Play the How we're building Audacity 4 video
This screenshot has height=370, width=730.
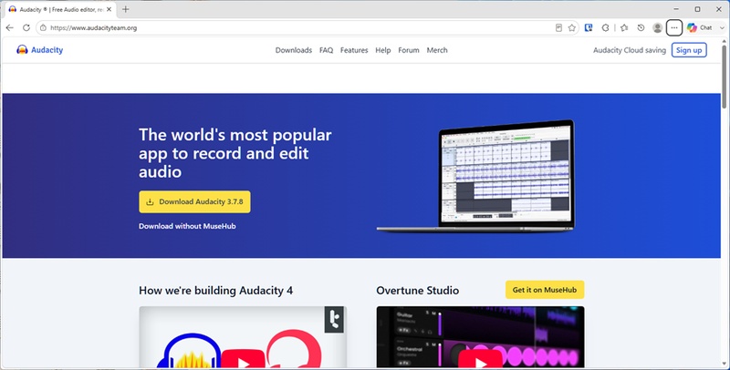click(x=243, y=360)
